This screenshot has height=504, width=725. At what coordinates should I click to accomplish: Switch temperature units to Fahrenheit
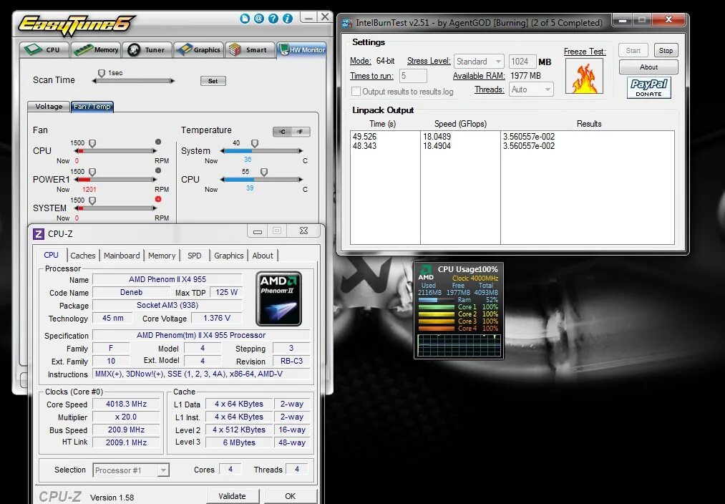tap(301, 132)
